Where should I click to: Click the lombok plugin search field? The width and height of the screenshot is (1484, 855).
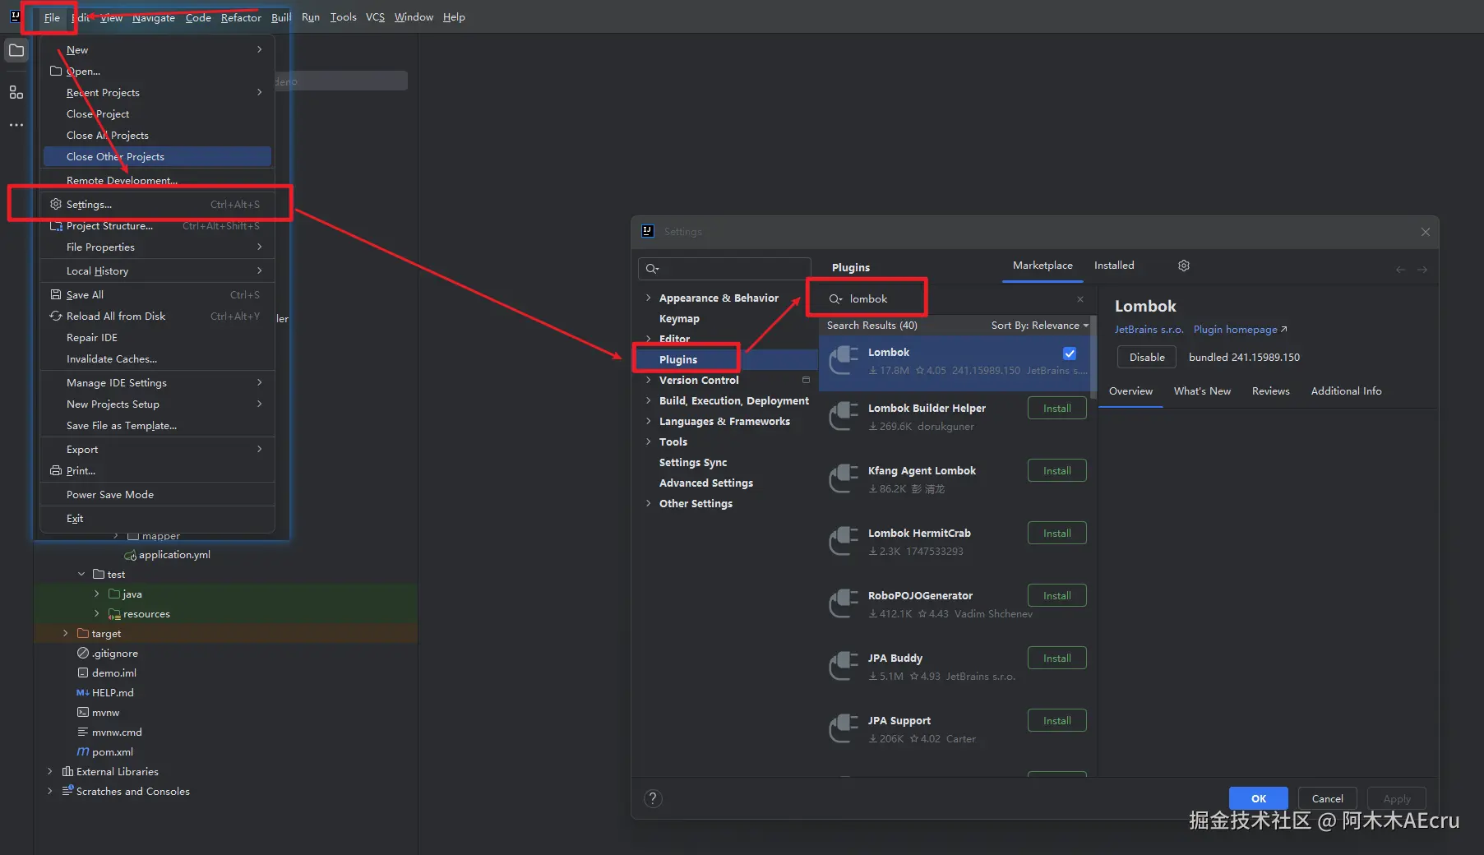click(955, 299)
